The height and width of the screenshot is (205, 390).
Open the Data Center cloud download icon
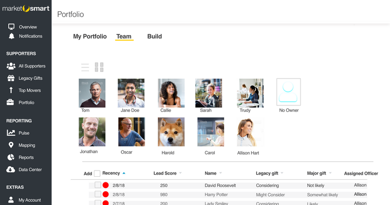(x=11, y=170)
